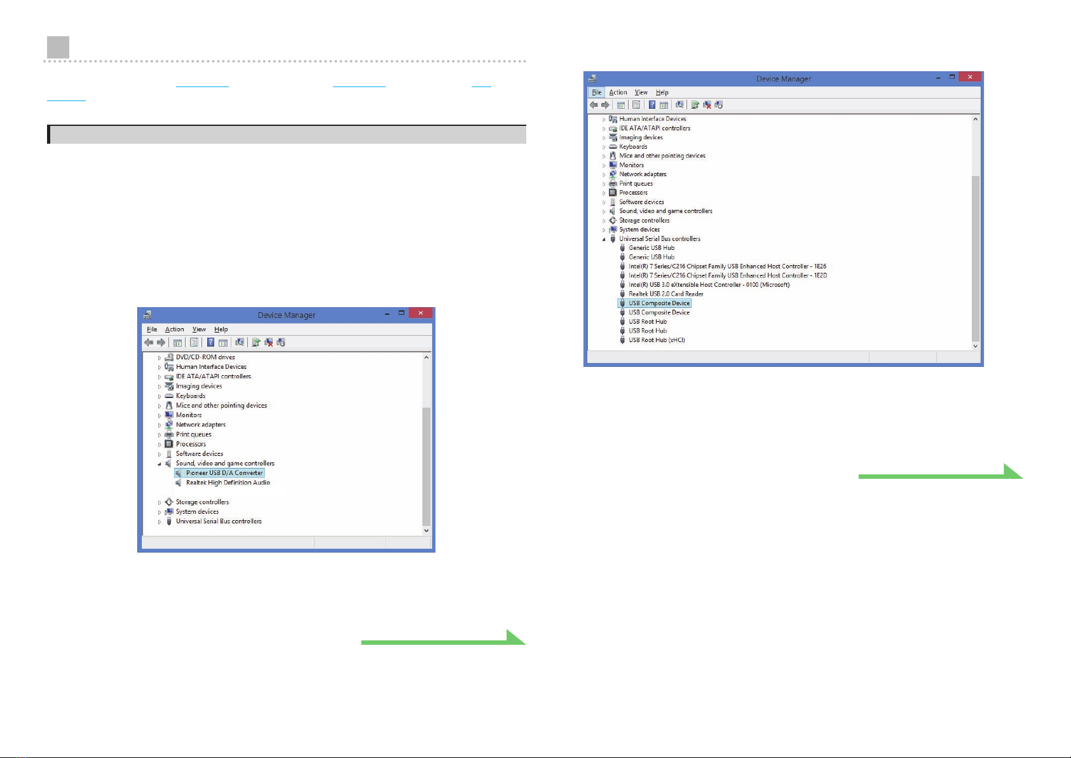The height and width of the screenshot is (758, 1071).
Task: Select Storage controllers in window with Pioneer converter
Action: [x=202, y=502]
